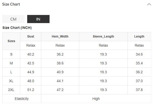The height and width of the screenshot is (107, 156).
Task: Click the Sizes header cell
Action: [11, 41]
